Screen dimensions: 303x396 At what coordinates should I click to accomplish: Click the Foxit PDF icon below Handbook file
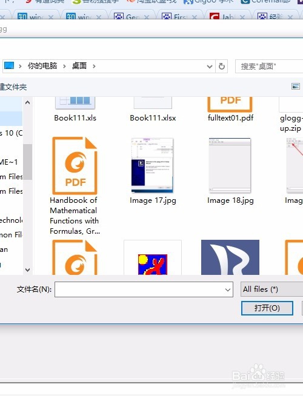click(75, 257)
